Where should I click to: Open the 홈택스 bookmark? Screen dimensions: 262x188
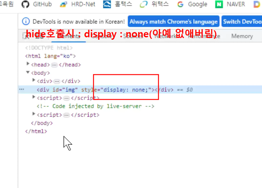click(x=117, y=4)
